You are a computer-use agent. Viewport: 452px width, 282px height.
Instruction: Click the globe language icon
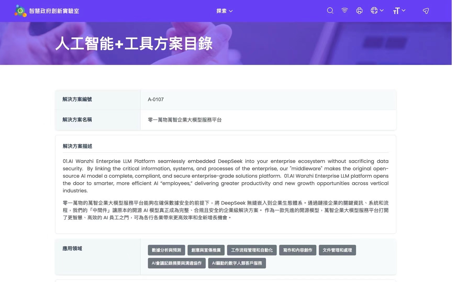tap(374, 10)
